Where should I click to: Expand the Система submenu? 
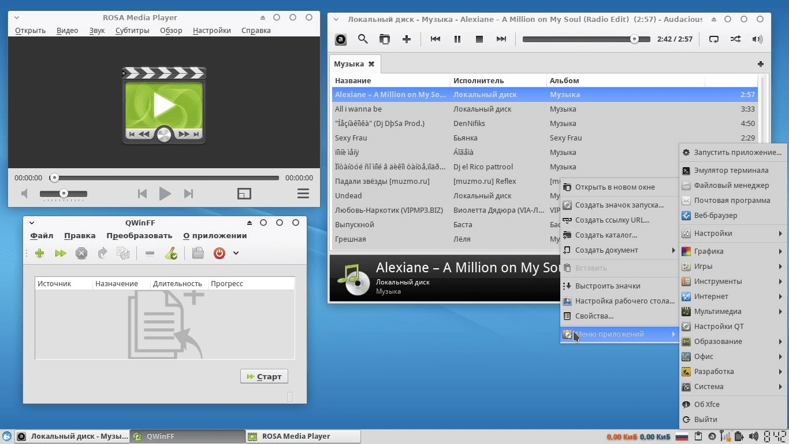[733, 387]
